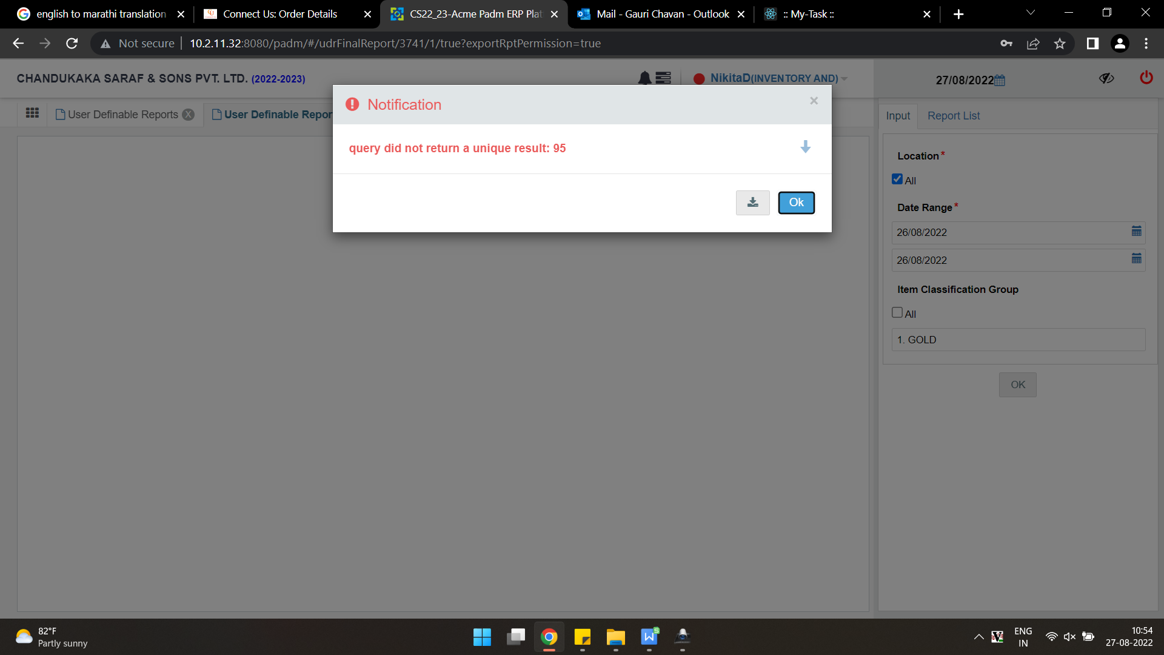The width and height of the screenshot is (1164, 655).
Task: Open Sticky Notes from taskbar
Action: tap(583, 637)
